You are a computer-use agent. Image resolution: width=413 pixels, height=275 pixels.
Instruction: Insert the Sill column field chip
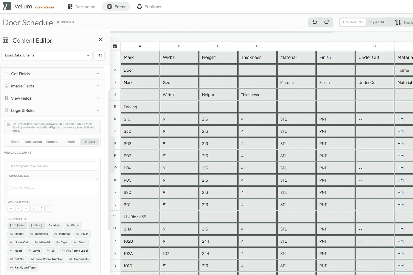pos(51,251)
